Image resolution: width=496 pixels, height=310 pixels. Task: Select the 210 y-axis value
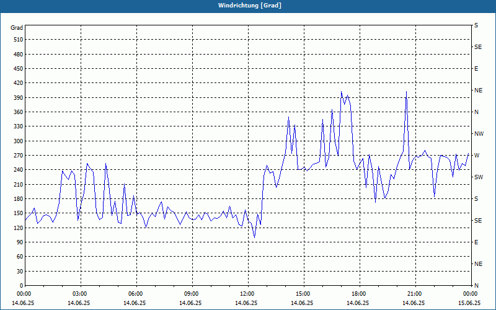pos(18,184)
